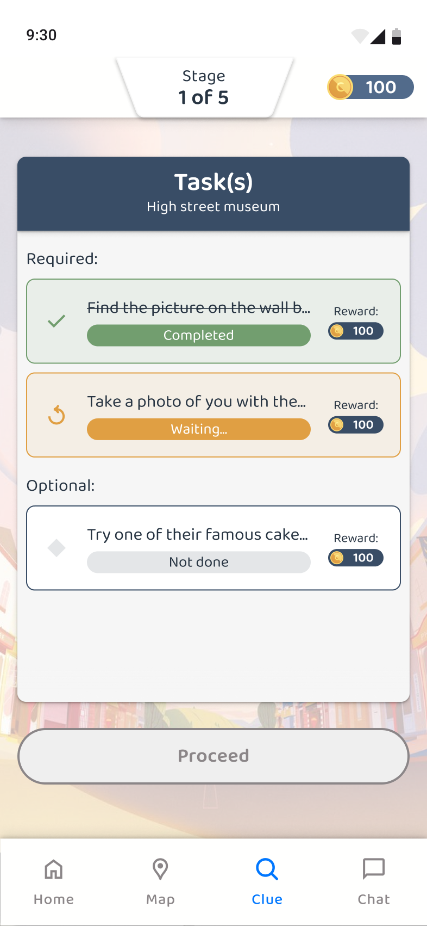Toggle the diamond marker on cake task
The image size is (427, 926).
point(56,548)
